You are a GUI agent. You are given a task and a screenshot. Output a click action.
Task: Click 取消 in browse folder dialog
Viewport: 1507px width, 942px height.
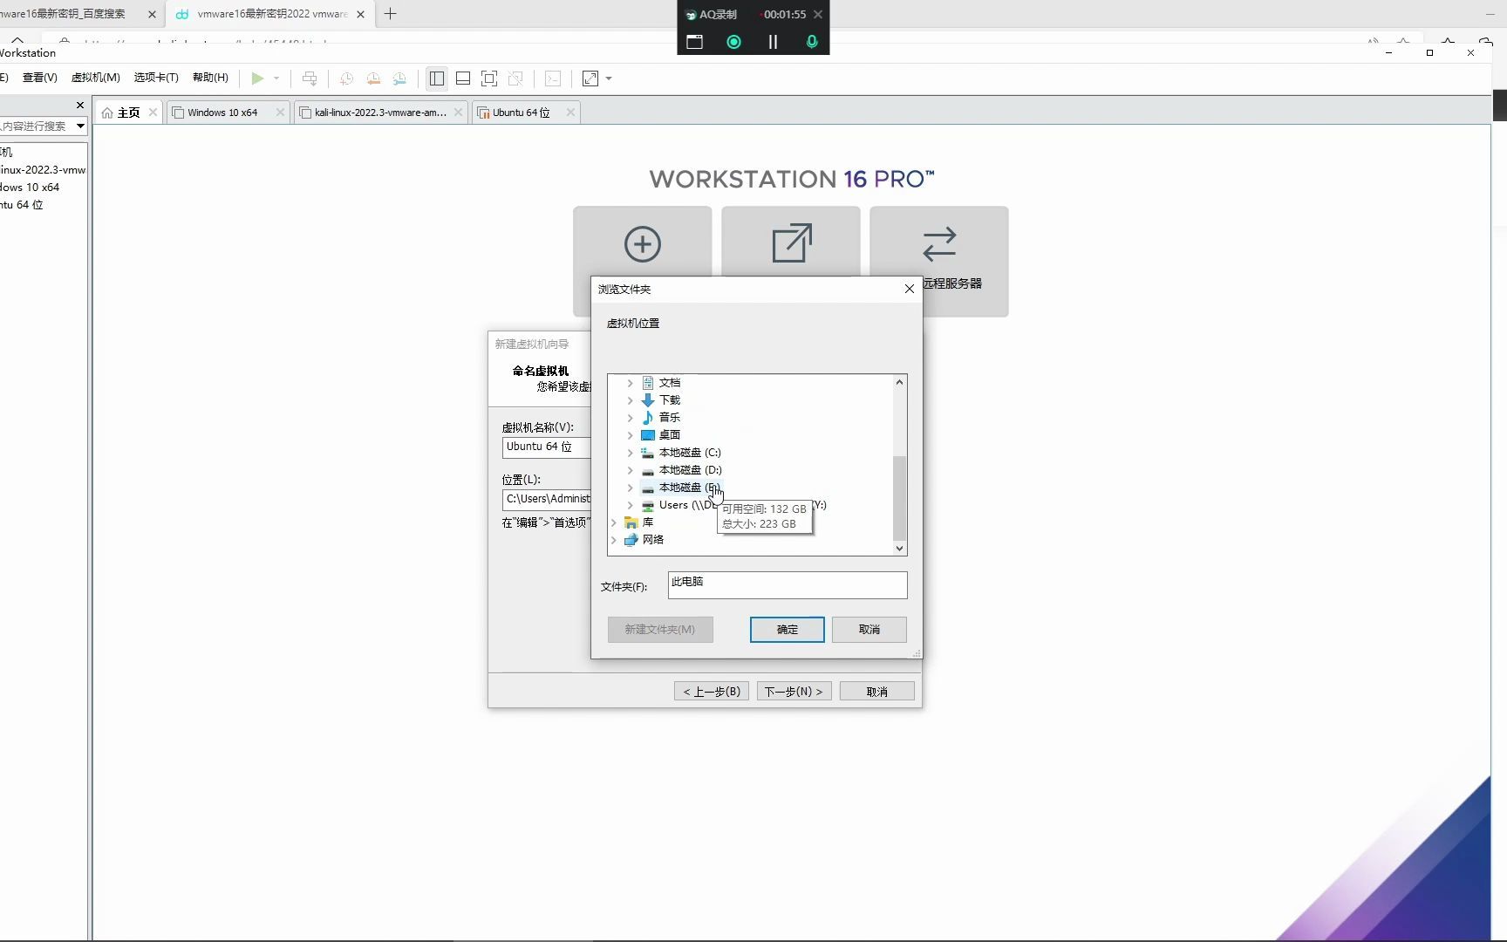(x=869, y=630)
